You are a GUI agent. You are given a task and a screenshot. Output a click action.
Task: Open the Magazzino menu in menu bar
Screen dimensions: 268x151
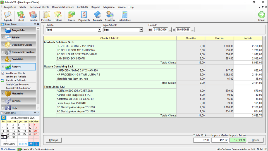[x=109, y=7]
